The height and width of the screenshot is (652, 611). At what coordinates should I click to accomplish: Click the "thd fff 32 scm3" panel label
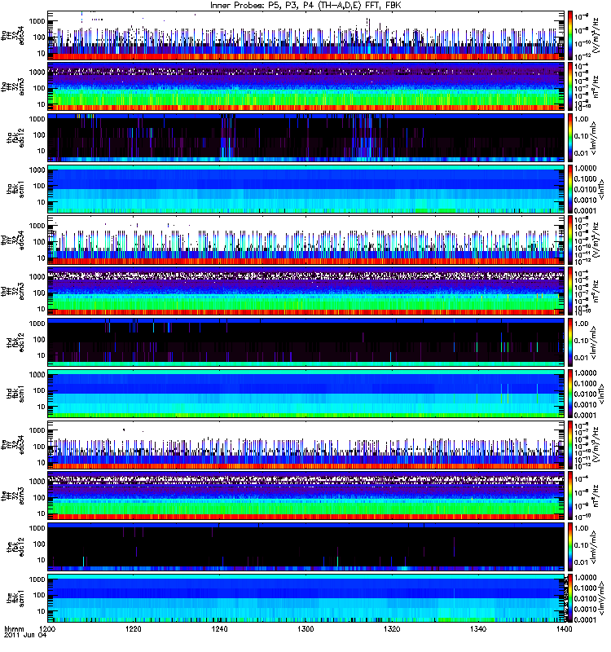12,292
